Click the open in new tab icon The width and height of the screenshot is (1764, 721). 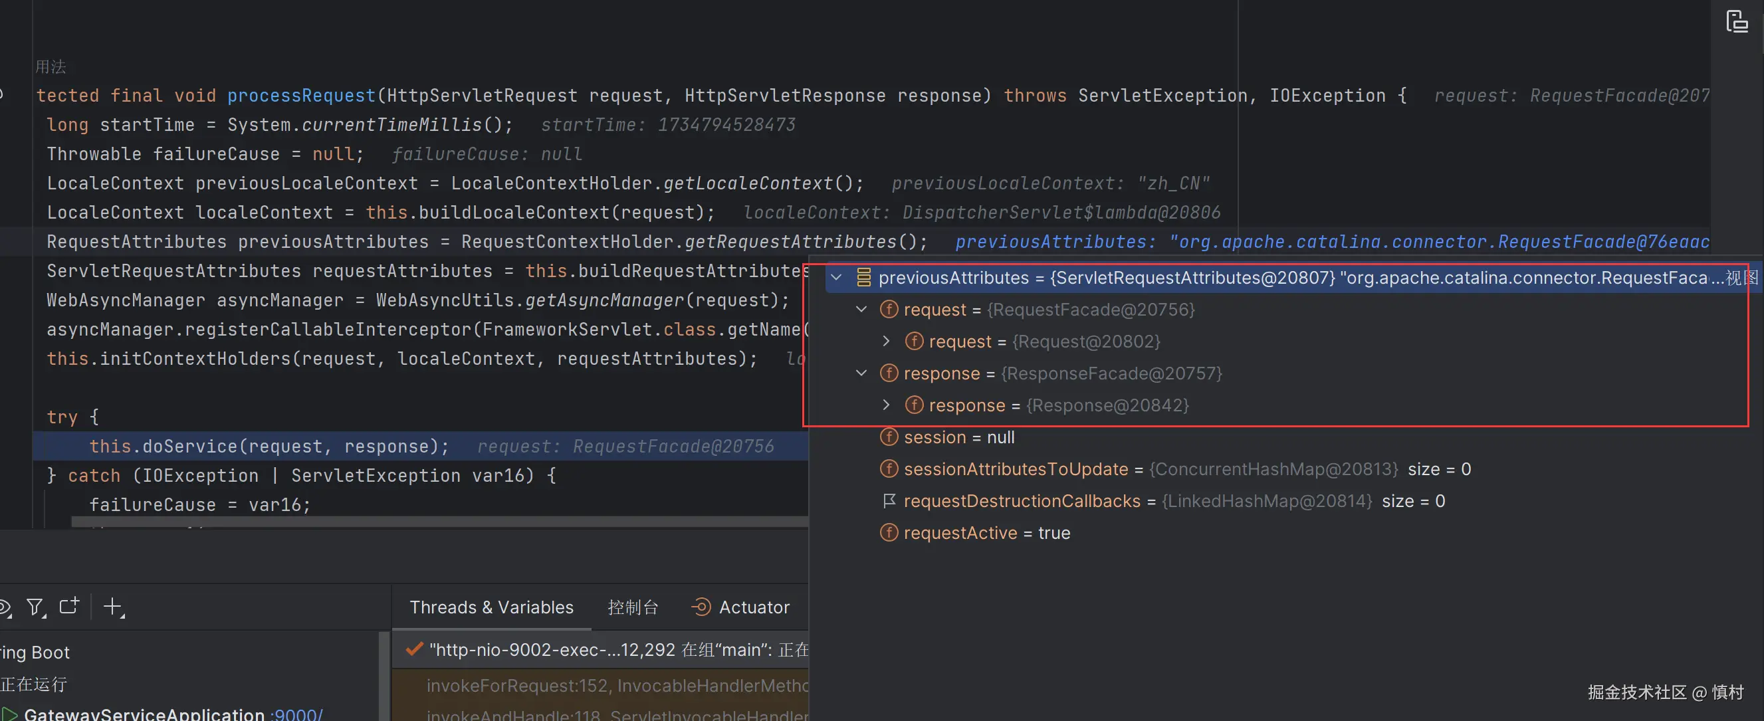click(x=69, y=606)
